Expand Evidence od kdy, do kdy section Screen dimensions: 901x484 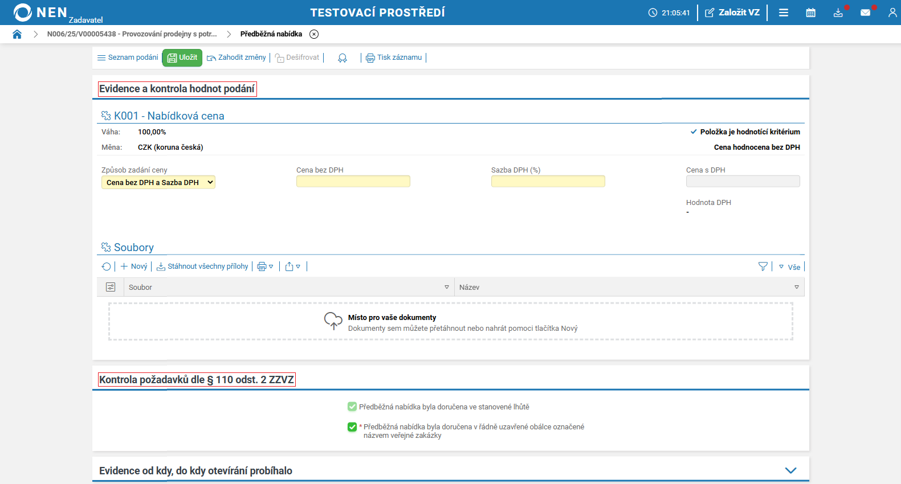790,470
